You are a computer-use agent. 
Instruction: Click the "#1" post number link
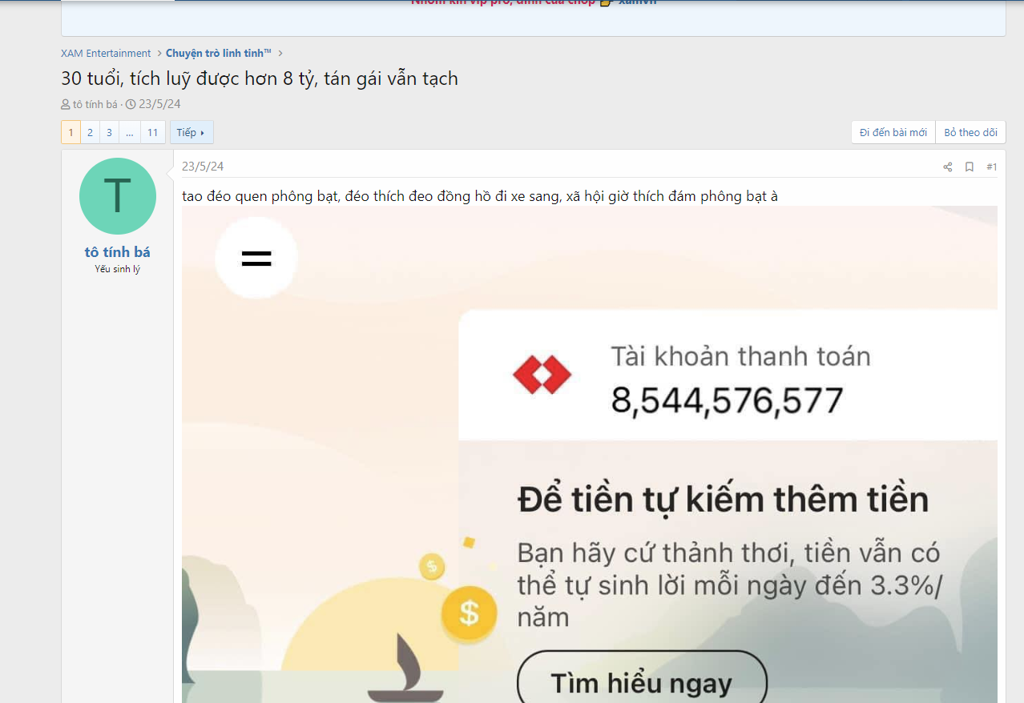click(x=991, y=167)
